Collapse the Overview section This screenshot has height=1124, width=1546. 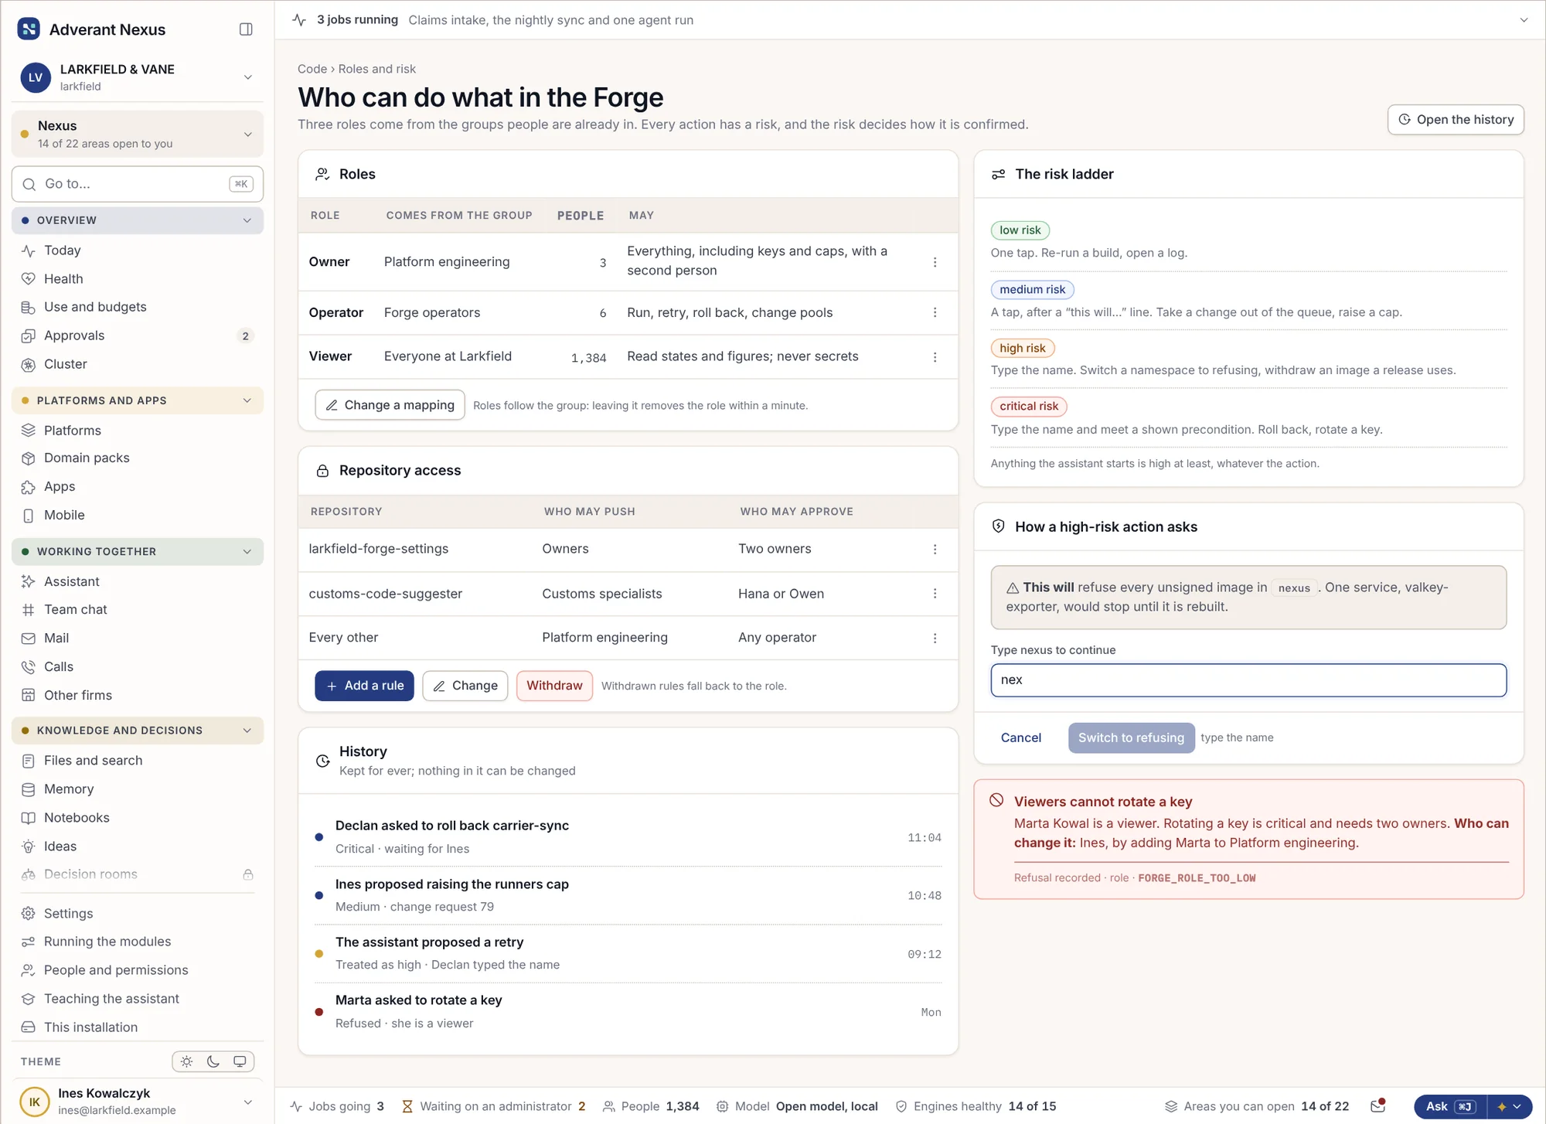138,220
